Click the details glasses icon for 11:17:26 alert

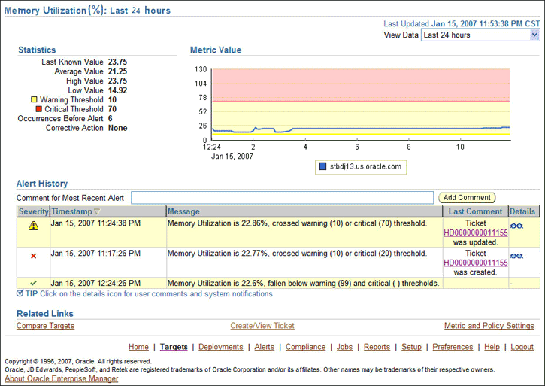[516, 256]
